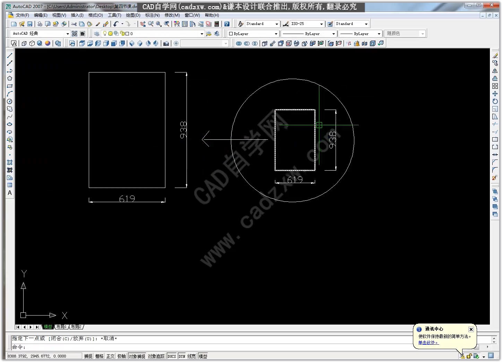Click the Save file icon
Viewport: 502px width, 362px height.
30,24
